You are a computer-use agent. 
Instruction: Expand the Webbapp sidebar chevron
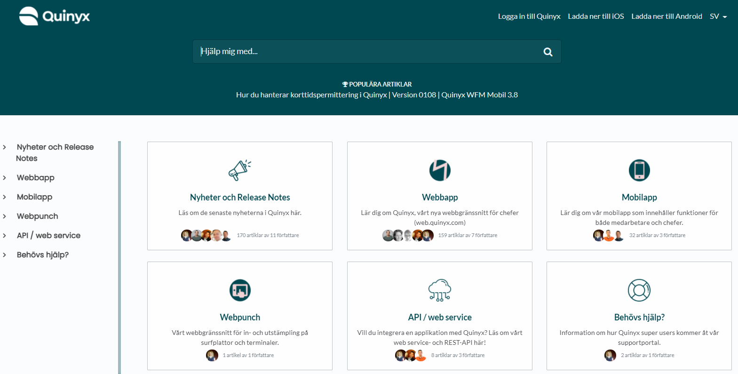[x=5, y=178]
